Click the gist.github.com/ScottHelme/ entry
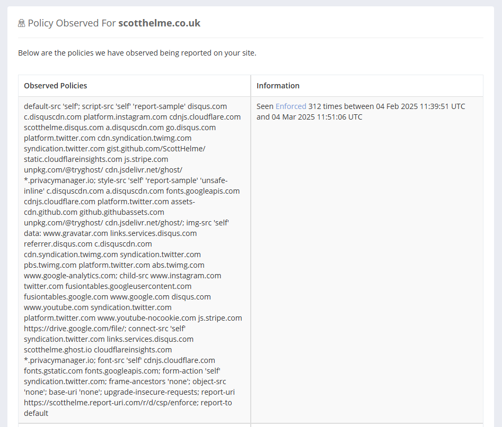 (x=156, y=149)
